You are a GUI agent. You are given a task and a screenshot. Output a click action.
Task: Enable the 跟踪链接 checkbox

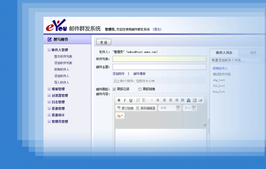(x=140, y=89)
